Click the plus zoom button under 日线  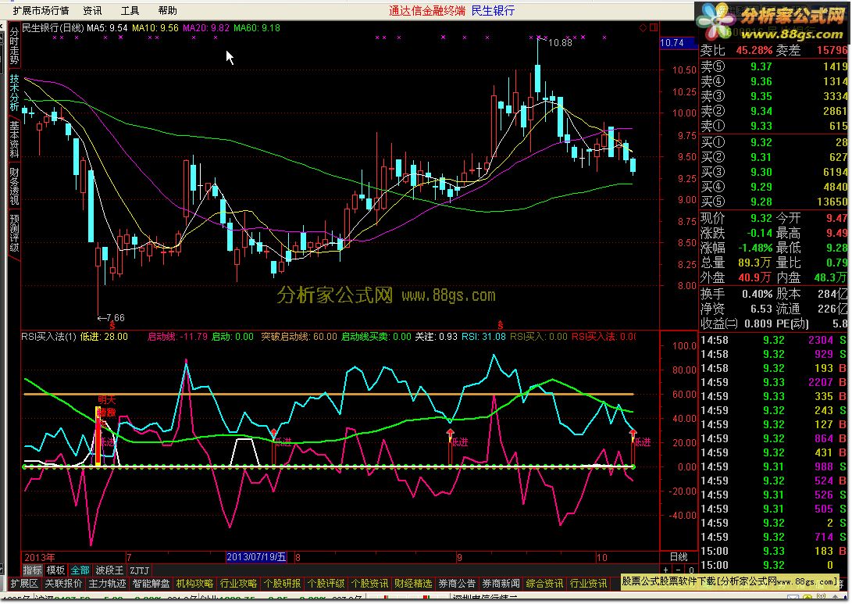tap(666, 570)
